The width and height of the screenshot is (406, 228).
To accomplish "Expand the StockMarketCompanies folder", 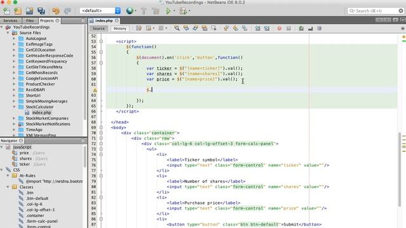I will click(x=14, y=118).
